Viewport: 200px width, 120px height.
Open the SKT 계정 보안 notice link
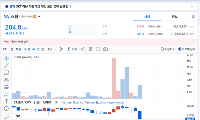[x=44, y=7]
